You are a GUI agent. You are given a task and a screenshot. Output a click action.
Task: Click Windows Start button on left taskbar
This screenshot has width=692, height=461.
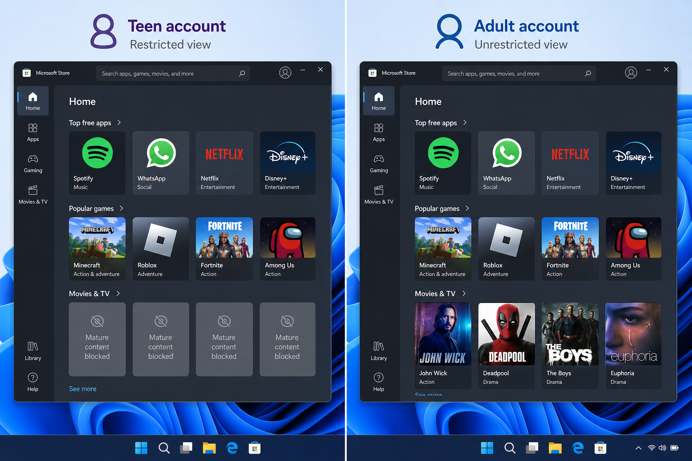141,448
